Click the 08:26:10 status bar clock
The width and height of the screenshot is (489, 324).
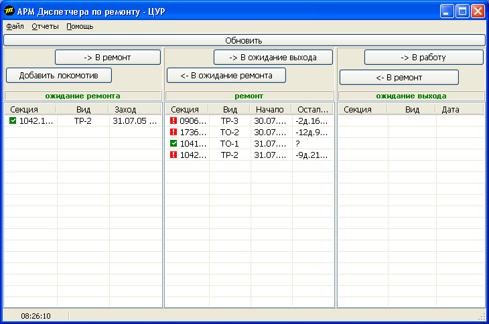pyautogui.click(x=36, y=316)
